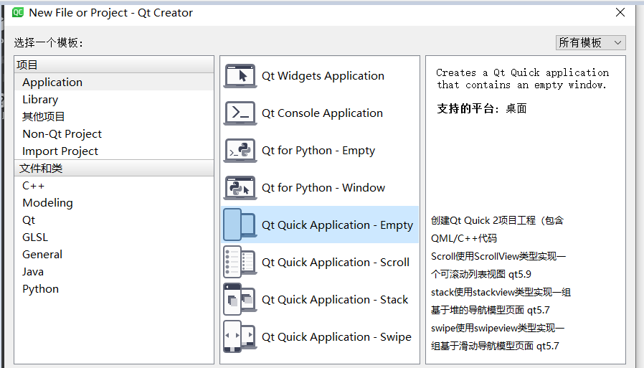The width and height of the screenshot is (644, 368).
Task: Click the 文件和类 section header
Action: pyautogui.click(x=114, y=169)
